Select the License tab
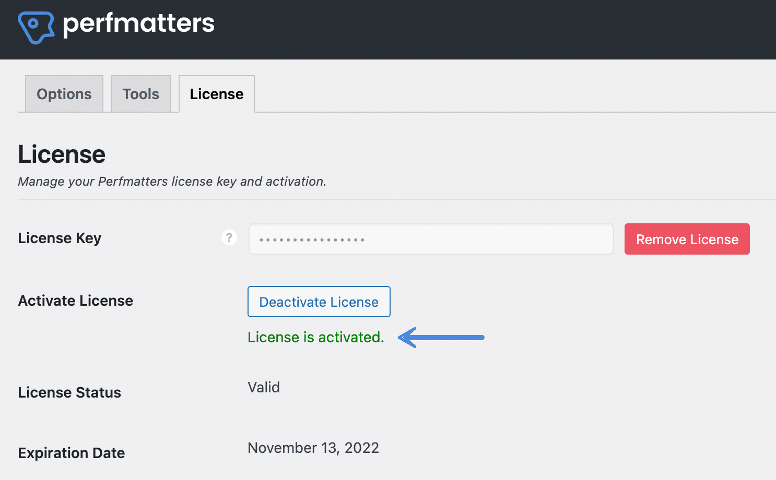This screenshot has height=480, width=776. pyautogui.click(x=216, y=94)
